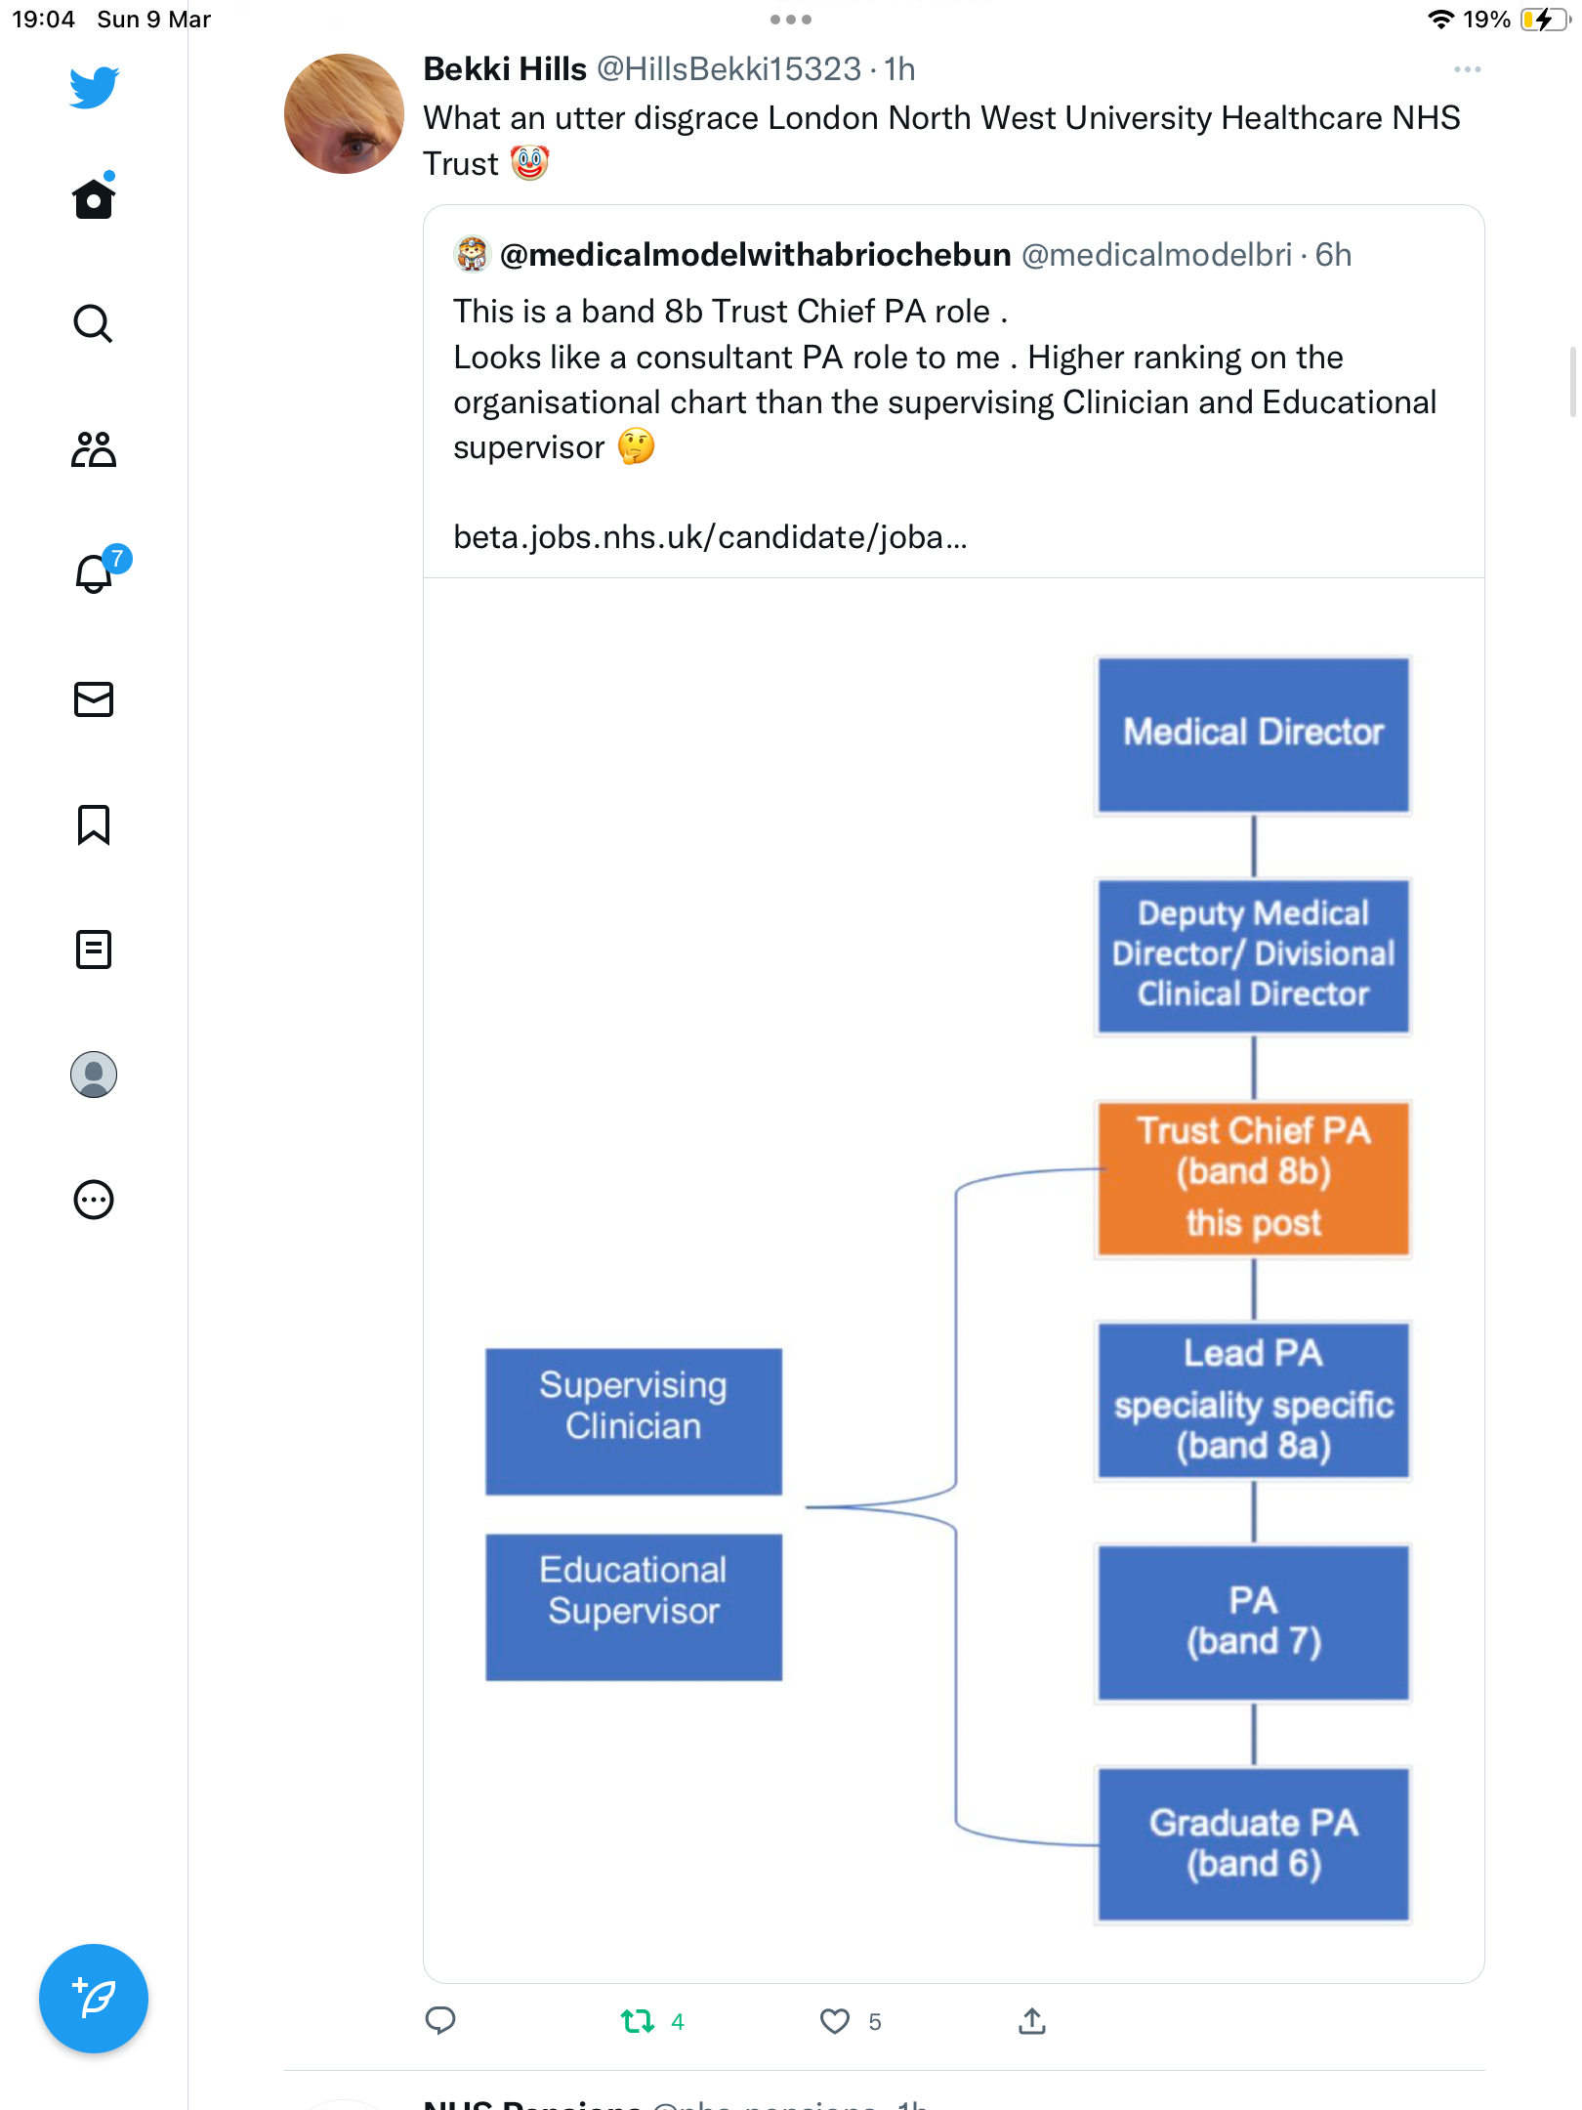Click the like count 5
The image size is (1582, 2110).
[875, 2022]
